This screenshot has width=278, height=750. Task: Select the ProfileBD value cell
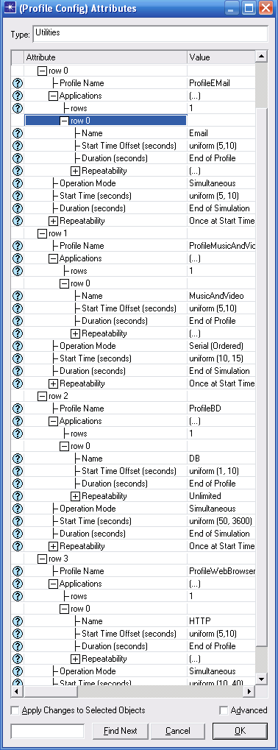tap(221, 408)
